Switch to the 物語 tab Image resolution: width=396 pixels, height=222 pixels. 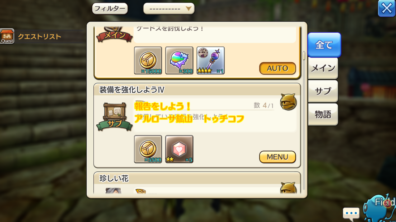point(323,114)
